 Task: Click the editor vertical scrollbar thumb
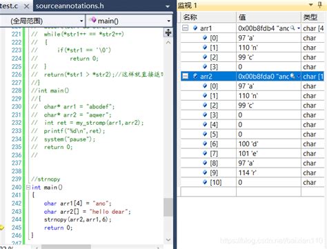coord(168,207)
